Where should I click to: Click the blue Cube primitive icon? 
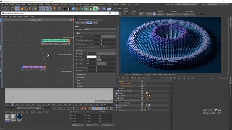[x=74, y=9]
